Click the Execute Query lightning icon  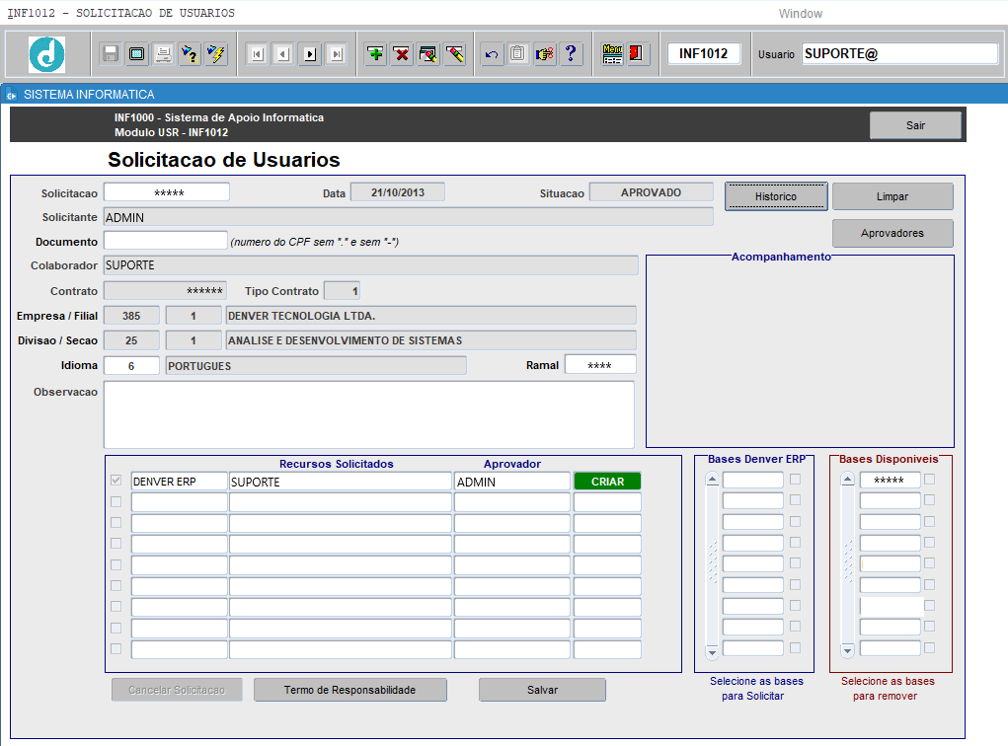216,54
